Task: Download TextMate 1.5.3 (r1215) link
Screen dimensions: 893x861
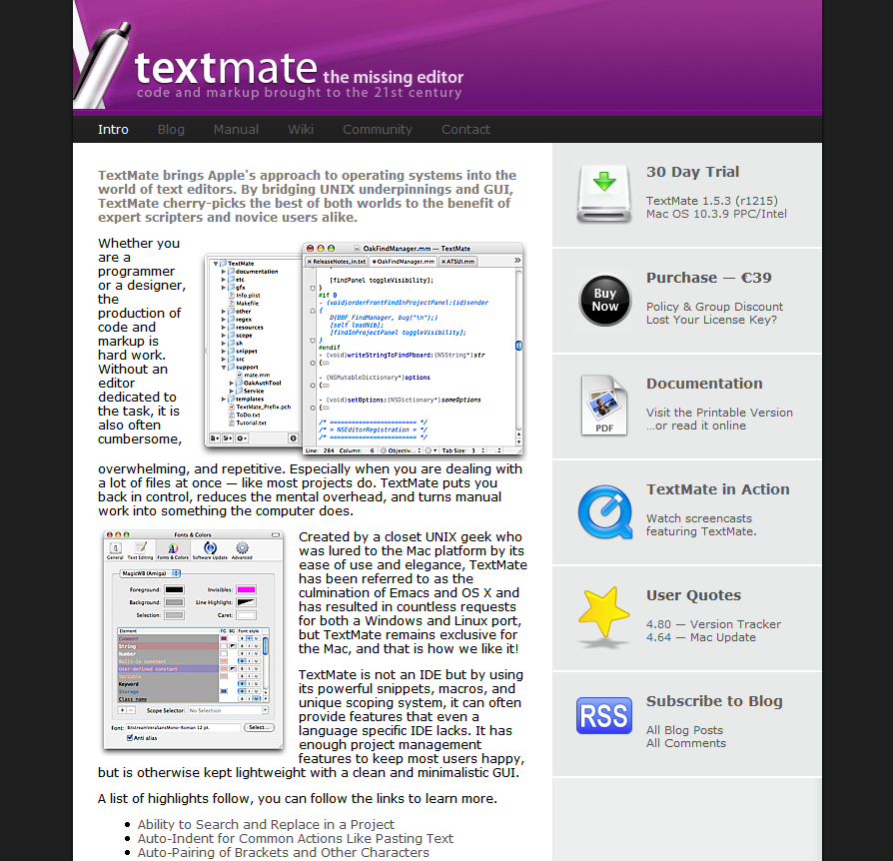Action: coord(712,201)
